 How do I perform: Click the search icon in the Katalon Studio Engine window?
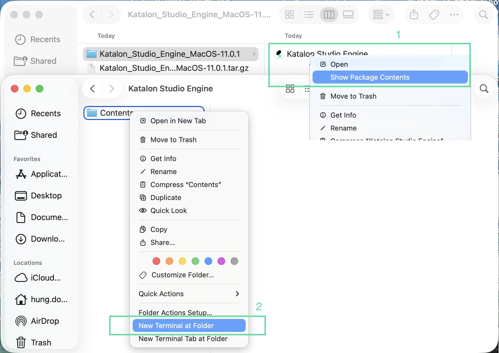click(484, 89)
